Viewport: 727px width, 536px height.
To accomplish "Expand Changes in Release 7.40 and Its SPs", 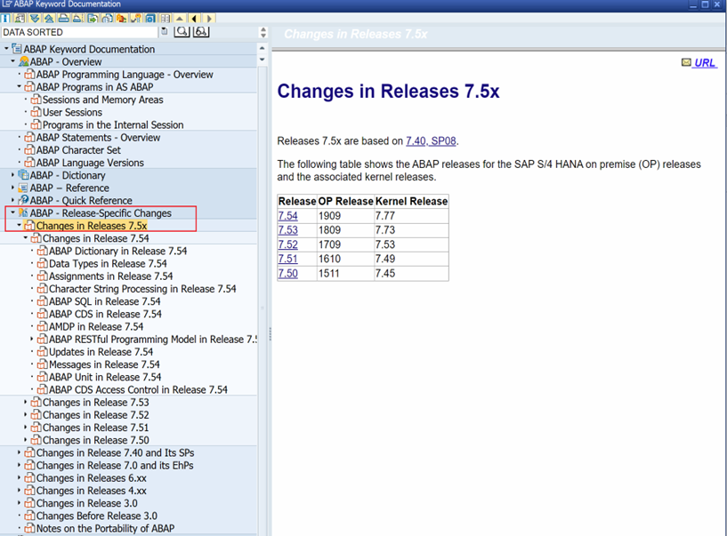I will click(19, 452).
